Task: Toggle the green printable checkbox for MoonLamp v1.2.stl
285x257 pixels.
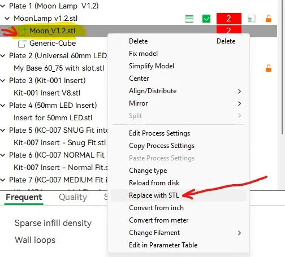Action: 206,19
